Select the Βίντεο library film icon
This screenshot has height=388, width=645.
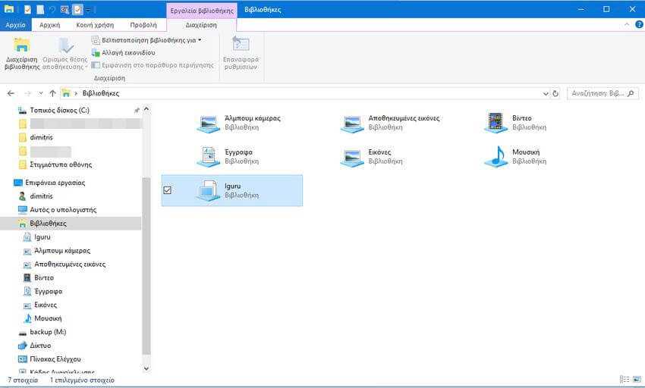click(496, 123)
